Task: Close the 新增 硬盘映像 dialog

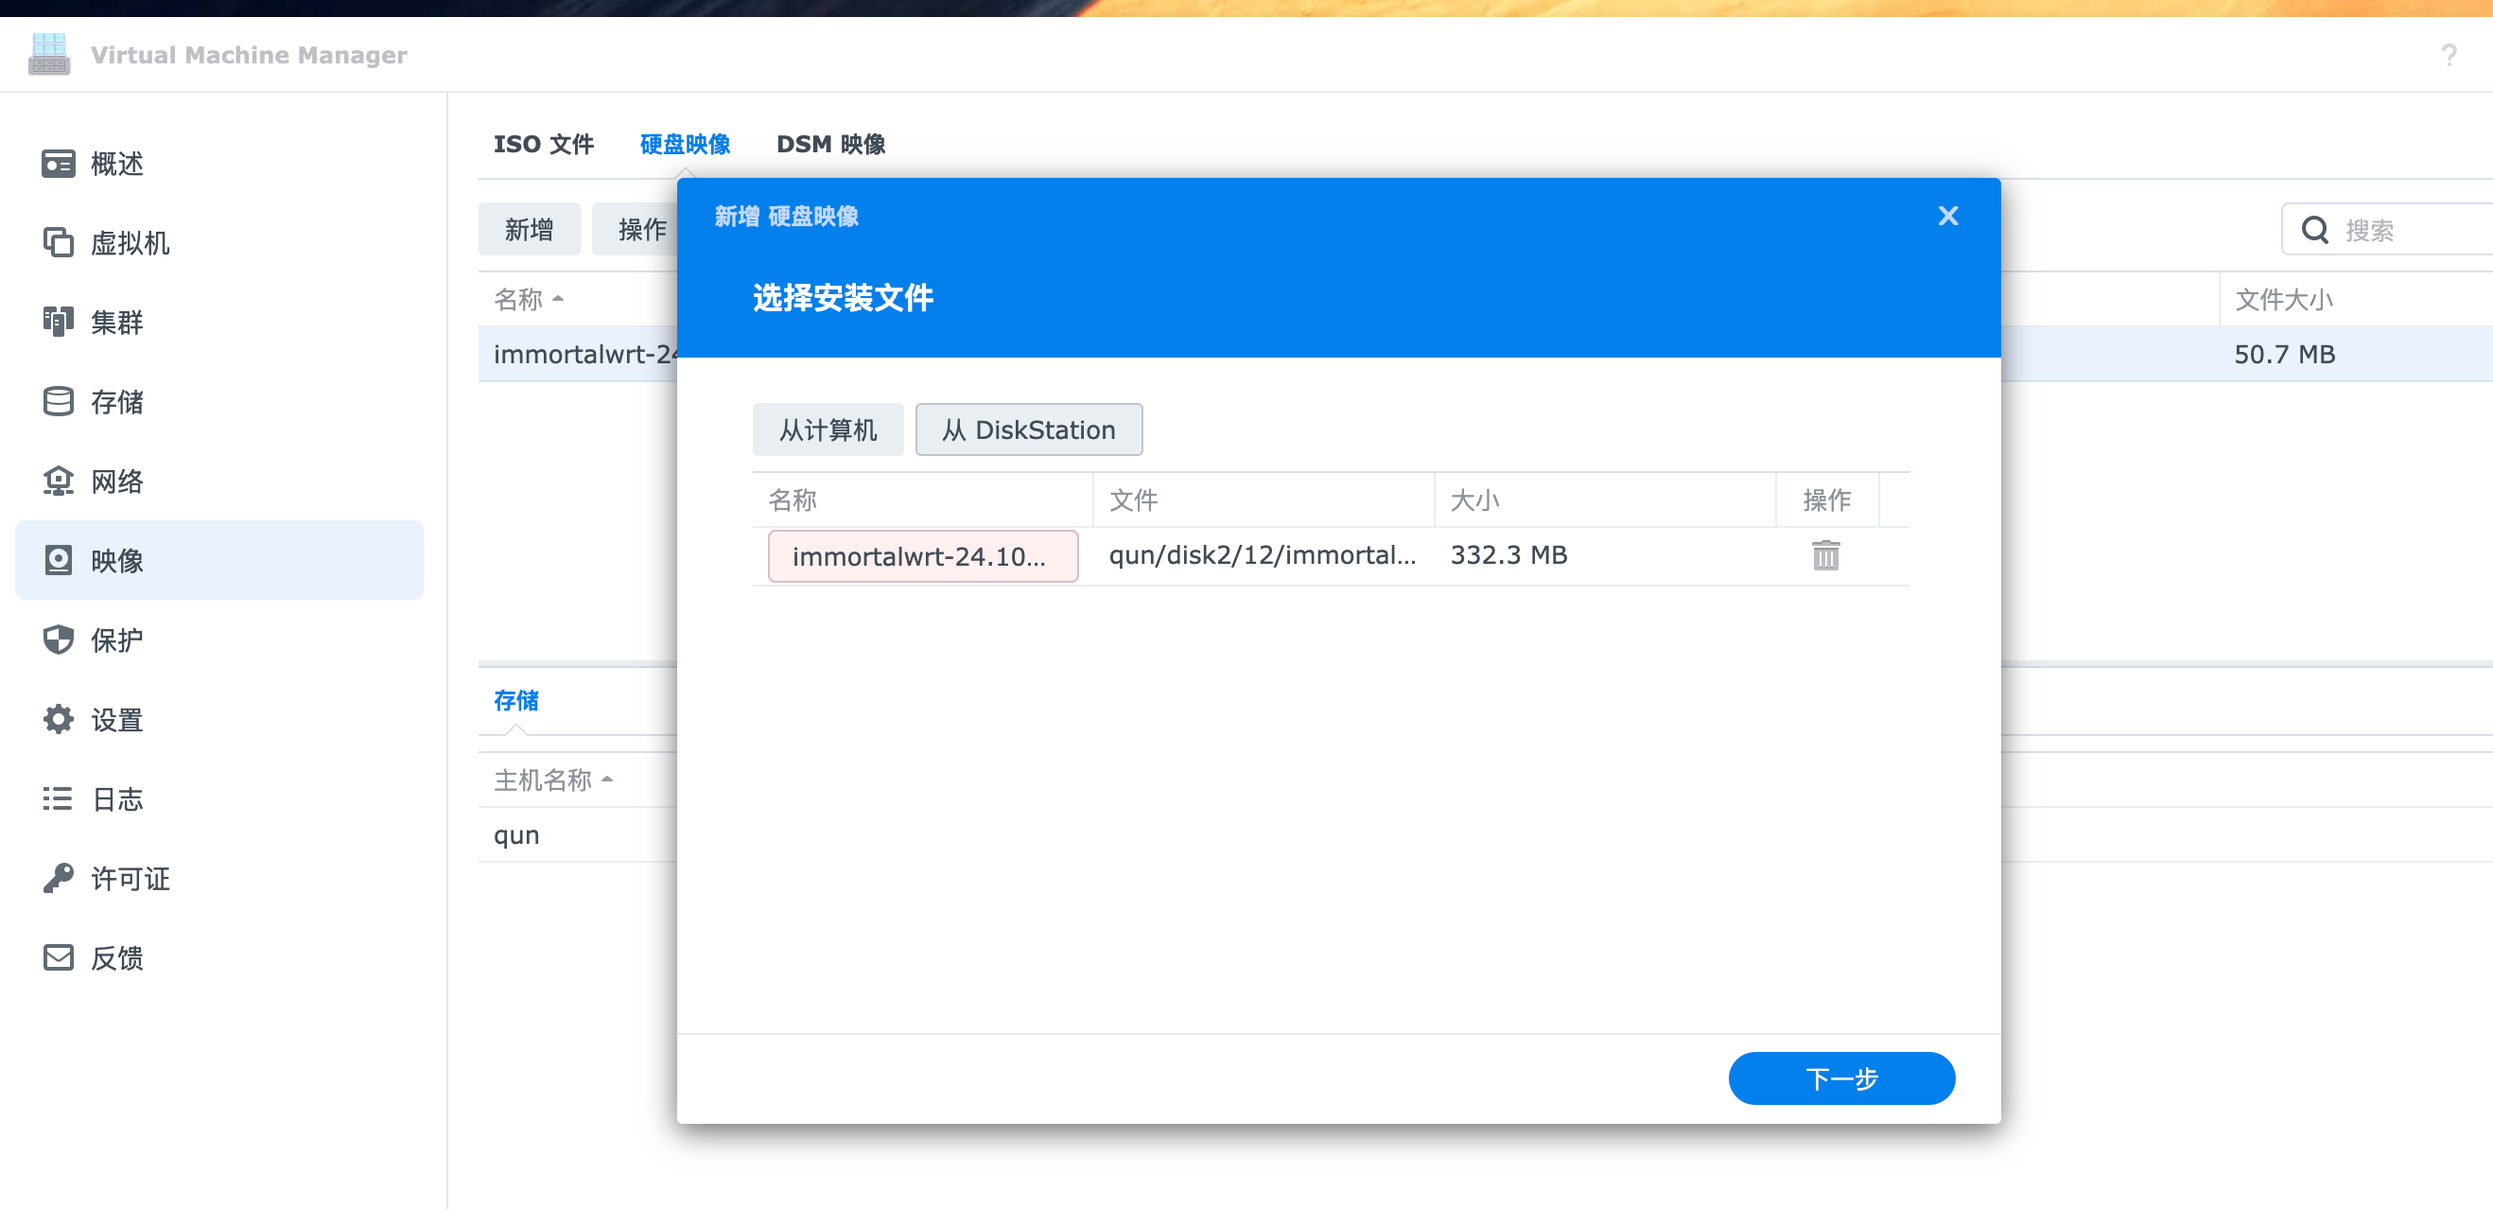Action: [x=1947, y=216]
